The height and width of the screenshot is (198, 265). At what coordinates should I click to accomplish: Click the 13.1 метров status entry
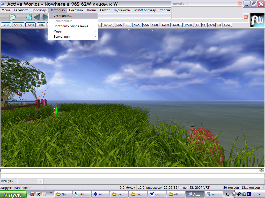pos(251,188)
